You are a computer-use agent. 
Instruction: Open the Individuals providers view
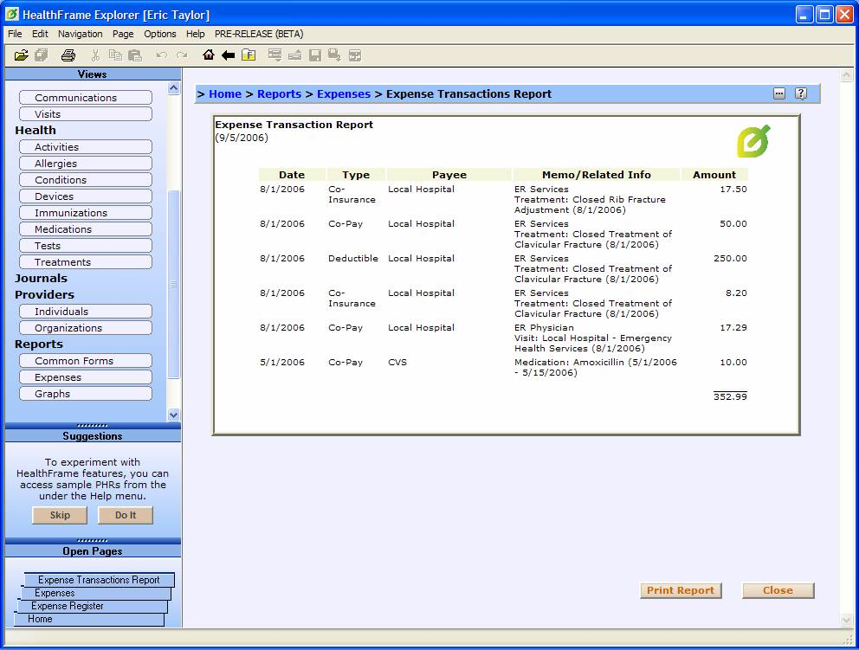(86, 311)
